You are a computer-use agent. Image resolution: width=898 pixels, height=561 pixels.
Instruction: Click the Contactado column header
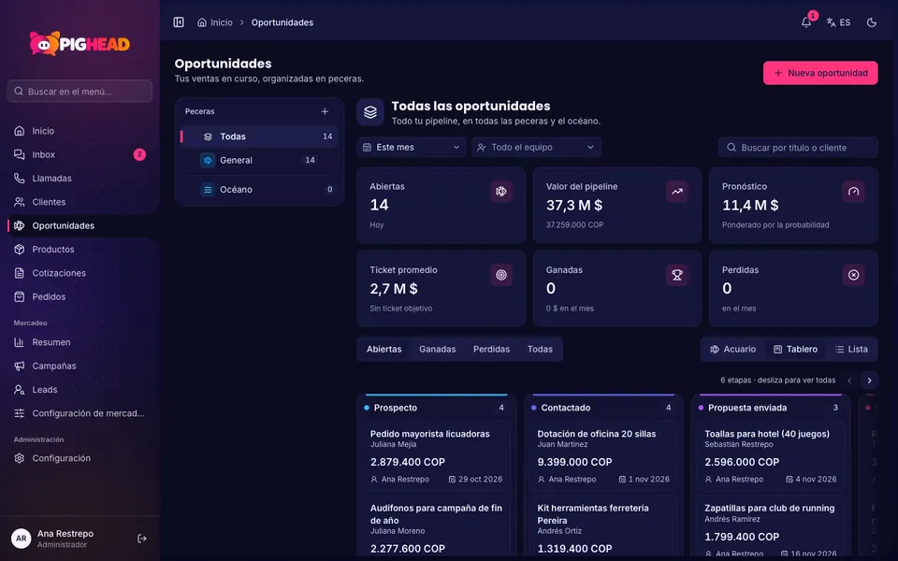point(603,408)
